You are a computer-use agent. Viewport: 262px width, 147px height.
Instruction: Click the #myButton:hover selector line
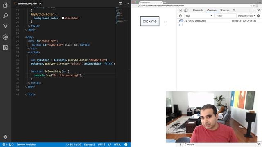pyautogui.click(x=44, y=14)
